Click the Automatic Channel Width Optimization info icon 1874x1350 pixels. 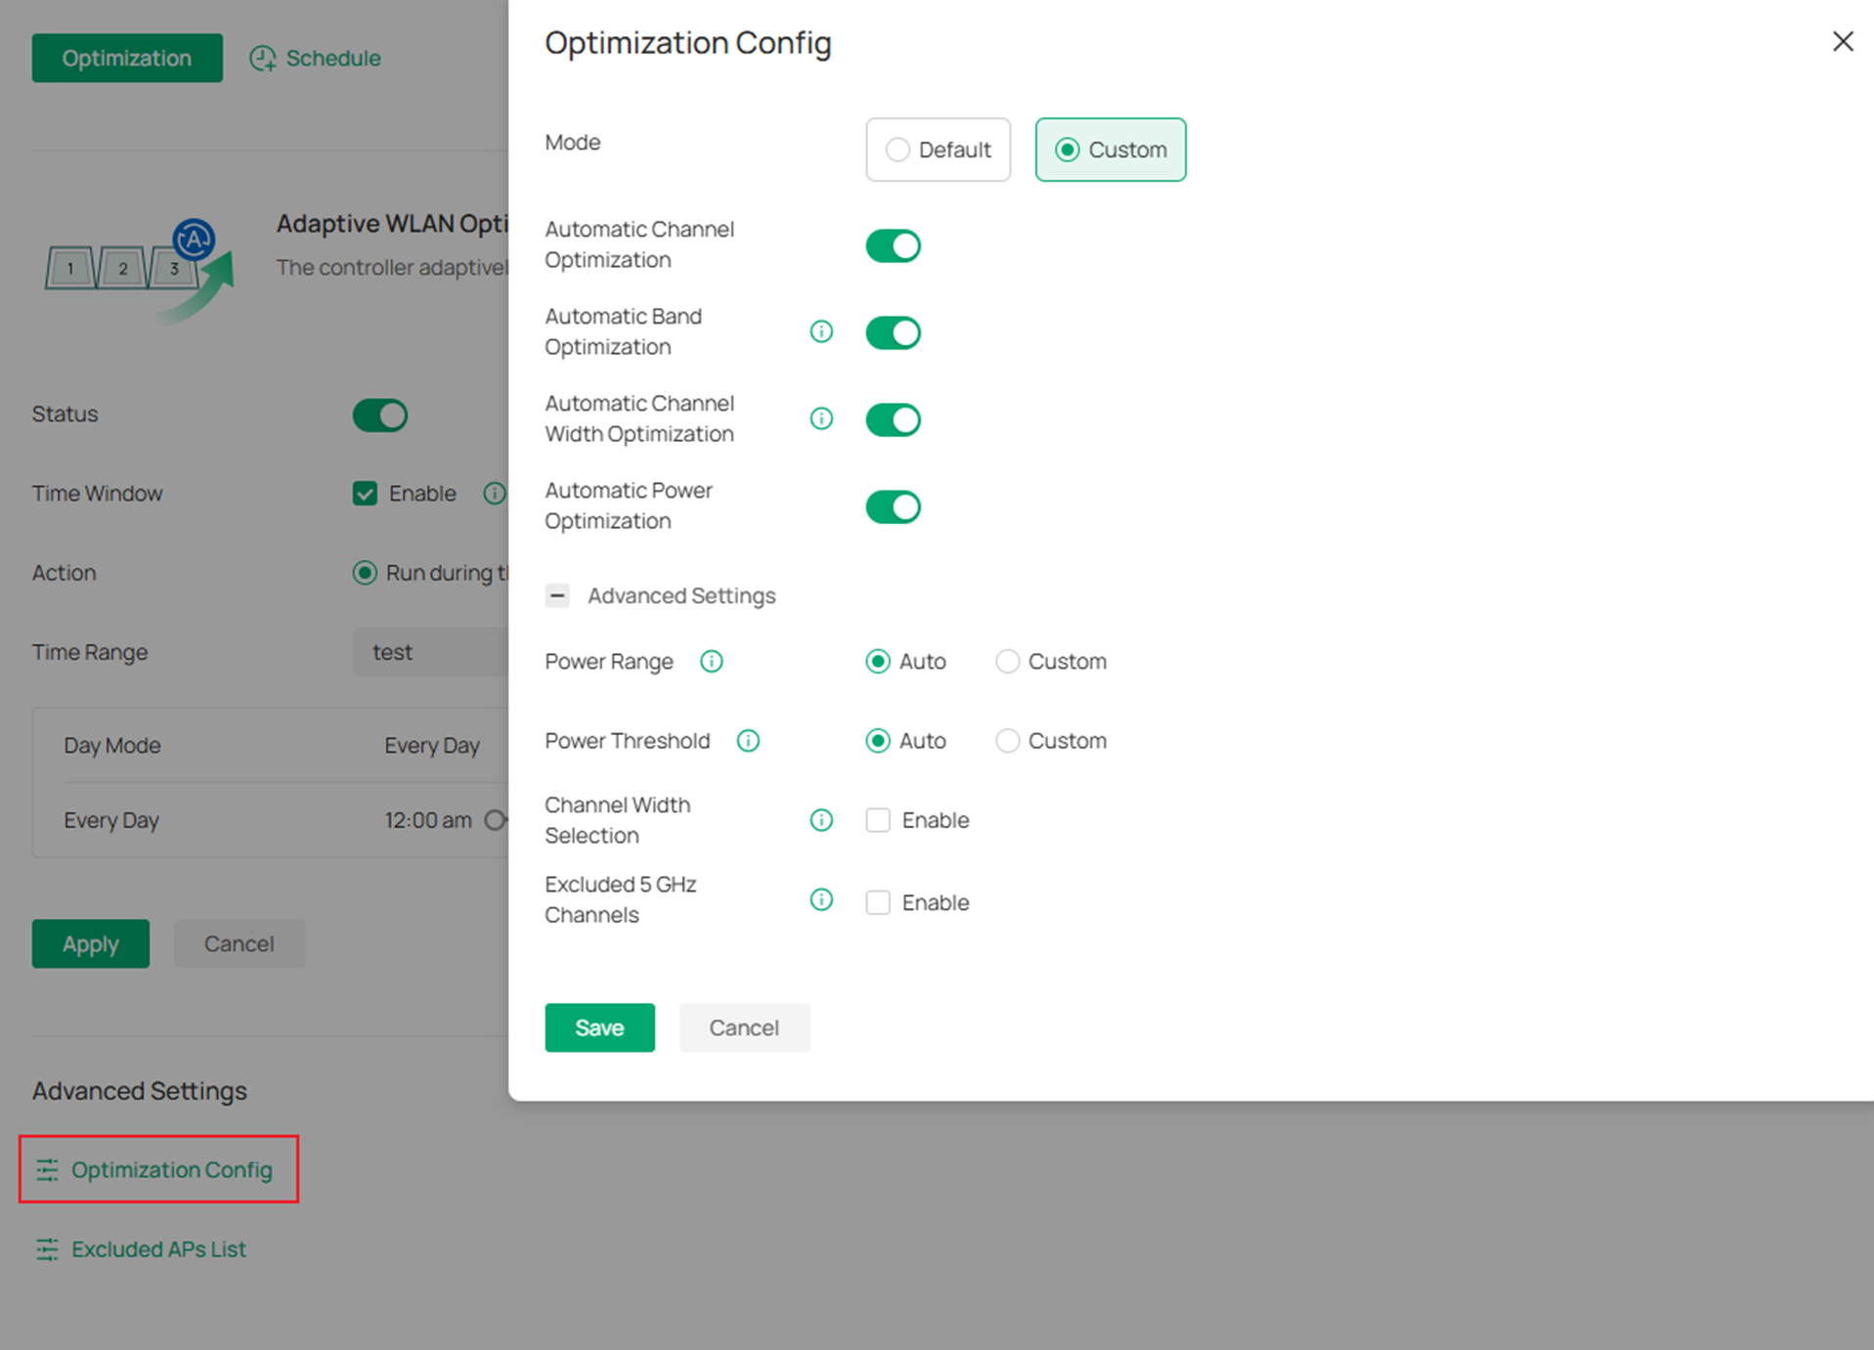(821, 419)
